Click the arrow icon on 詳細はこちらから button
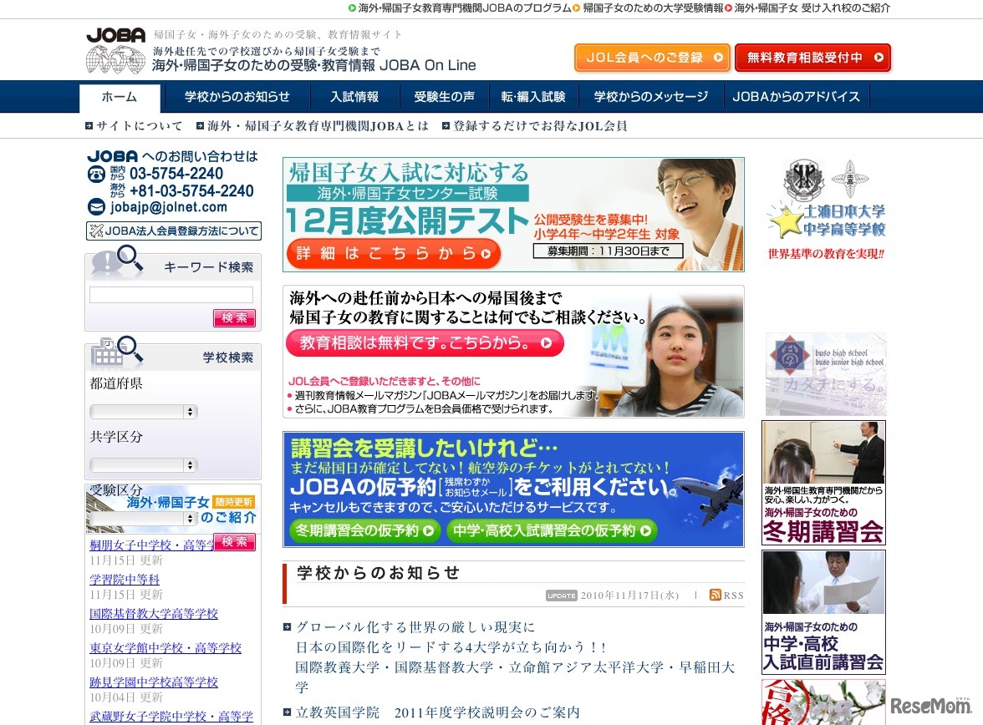Viewport: 983px width, 725px height. coord(486,253)
